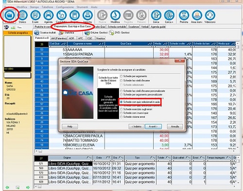Viewport: 243px width, 191px height.
Task: Select Schede con i nuovi quiz option
Action: tap(121, 113)
